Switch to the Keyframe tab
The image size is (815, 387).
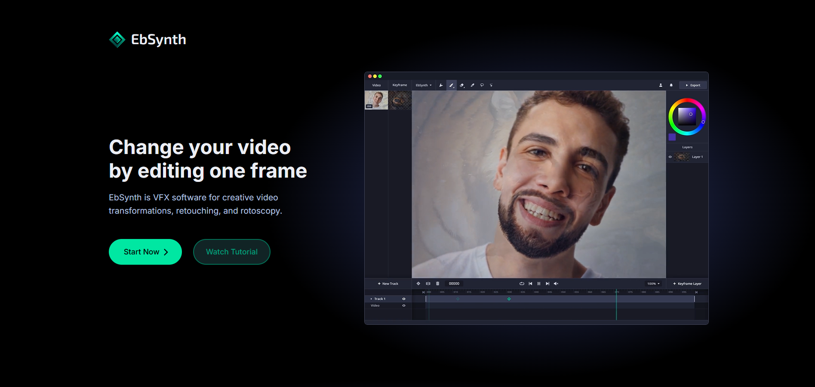[x=400, y=85]
